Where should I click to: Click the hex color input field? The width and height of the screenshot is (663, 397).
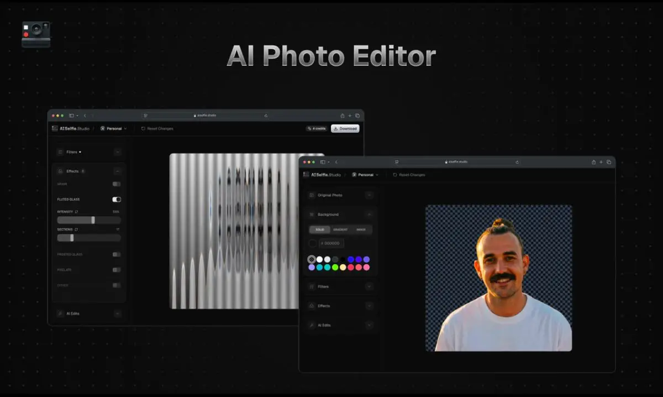[x=331, y=243]
